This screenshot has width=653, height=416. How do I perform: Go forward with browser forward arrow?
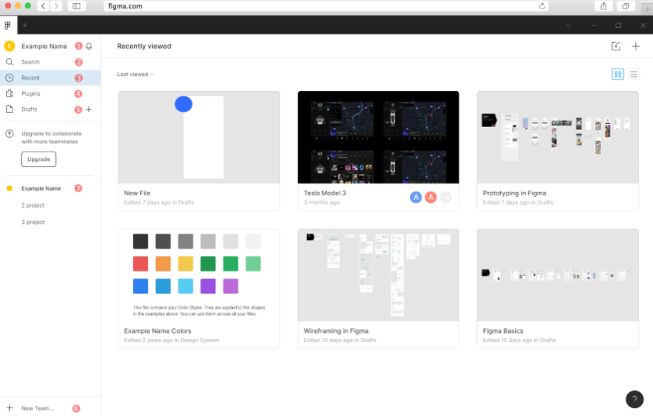click(x=56, y=5)
